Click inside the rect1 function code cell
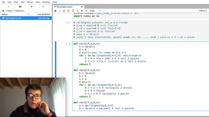Viewport: 209px width, 117px height. 141,76
